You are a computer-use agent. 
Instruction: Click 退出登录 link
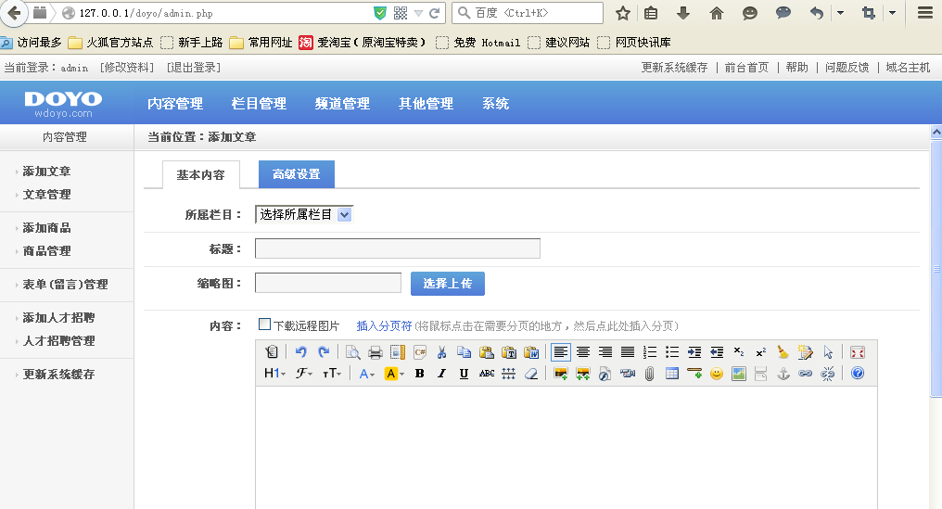pyautogui.click(x=194, y=68)
